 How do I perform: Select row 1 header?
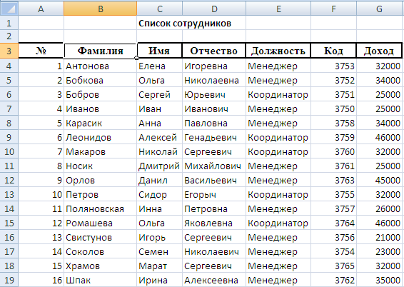tap(9, 23)
